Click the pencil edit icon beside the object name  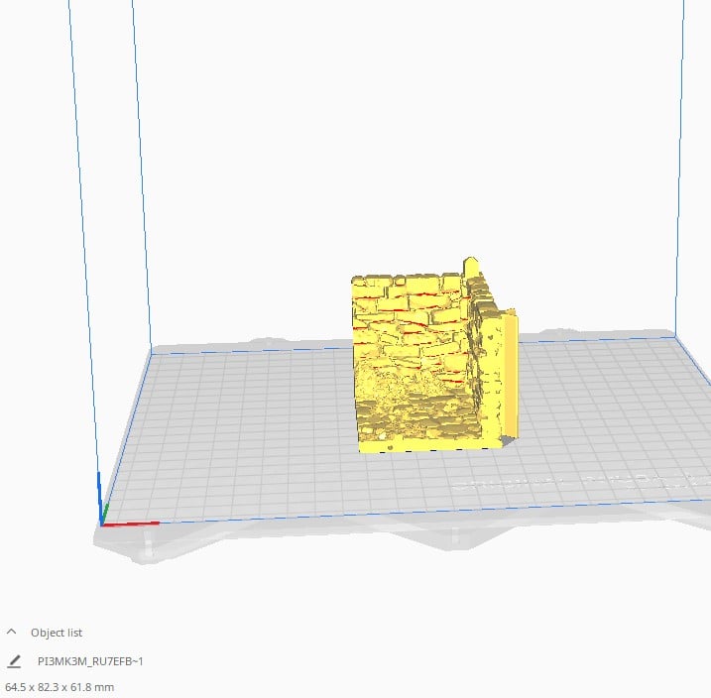coord(14,661)
